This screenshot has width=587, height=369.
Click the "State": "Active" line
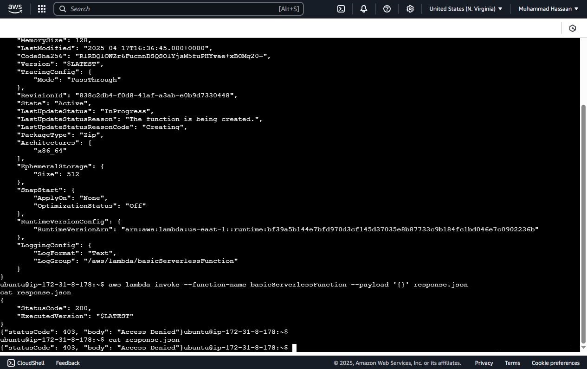coord(54,103)
